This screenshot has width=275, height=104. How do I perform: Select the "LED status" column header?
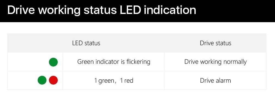pyautogui.click(x=86, y=43)
